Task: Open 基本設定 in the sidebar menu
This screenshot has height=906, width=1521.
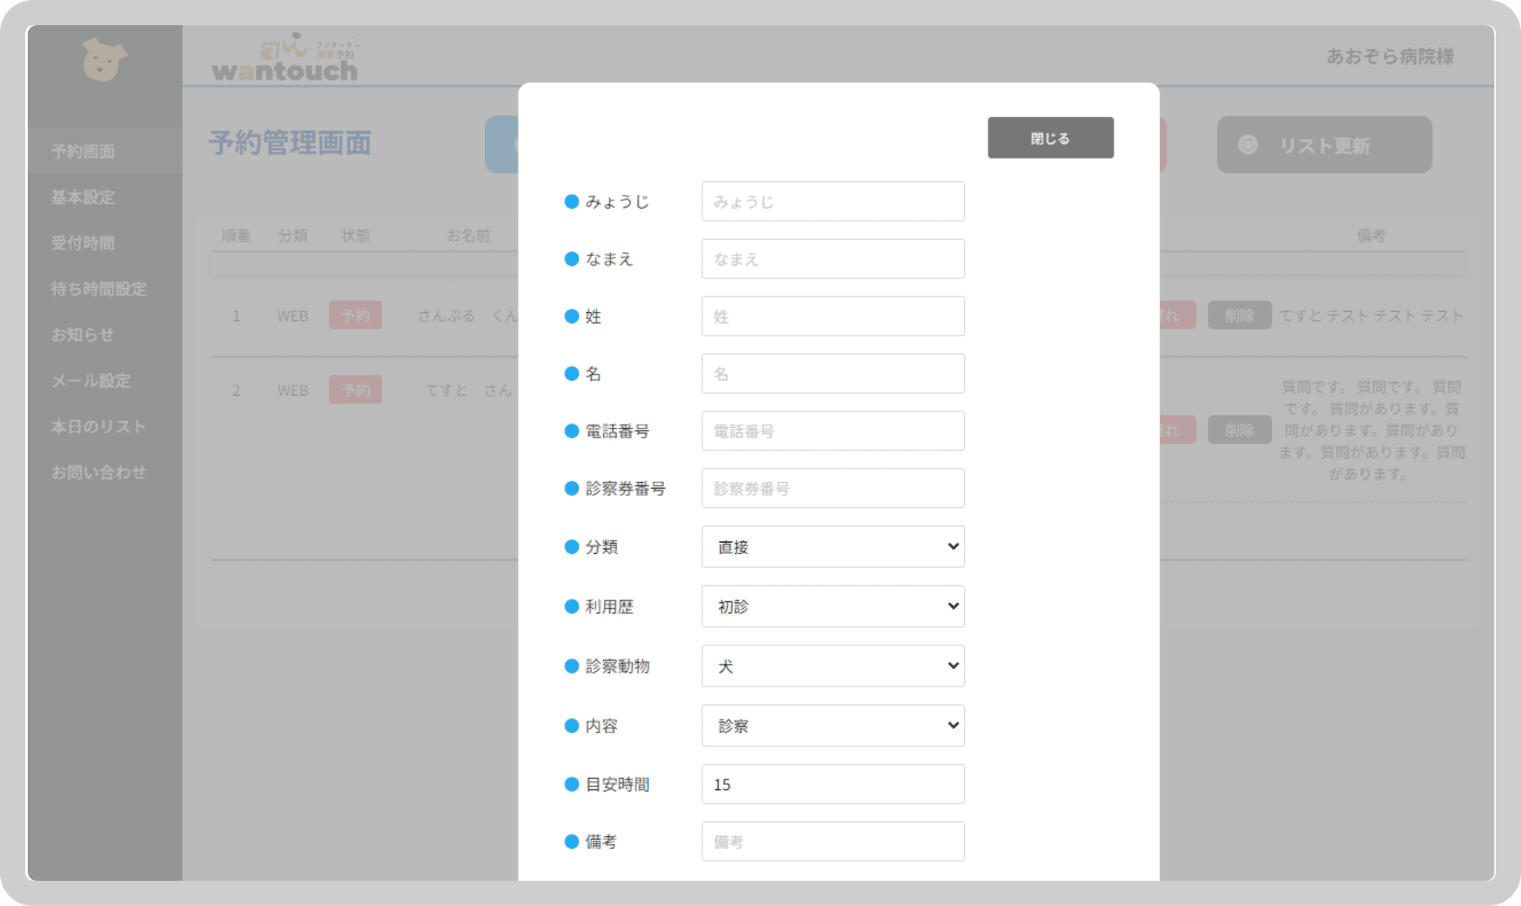Action: [83, 198]
